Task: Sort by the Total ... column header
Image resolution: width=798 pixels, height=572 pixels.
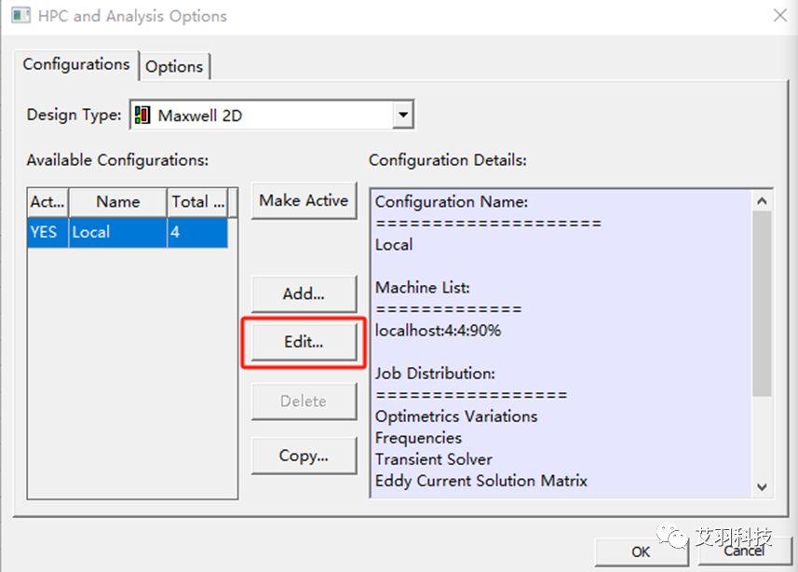Action: [x=198, y=202]
